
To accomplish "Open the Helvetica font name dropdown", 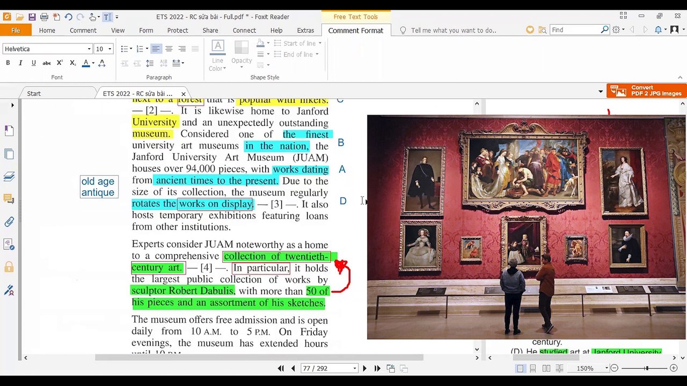I will (x=89, y=49).
